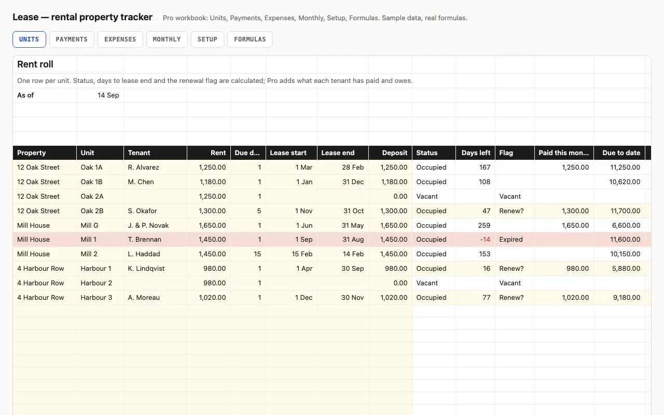The height and width of the screenshot is (415, 664).
Task: Click the Lease end column header
Action: (343, 153)
